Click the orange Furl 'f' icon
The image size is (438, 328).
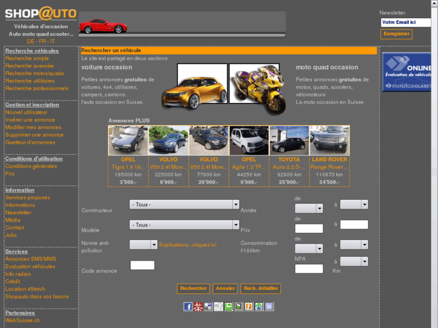pos(249,306)
